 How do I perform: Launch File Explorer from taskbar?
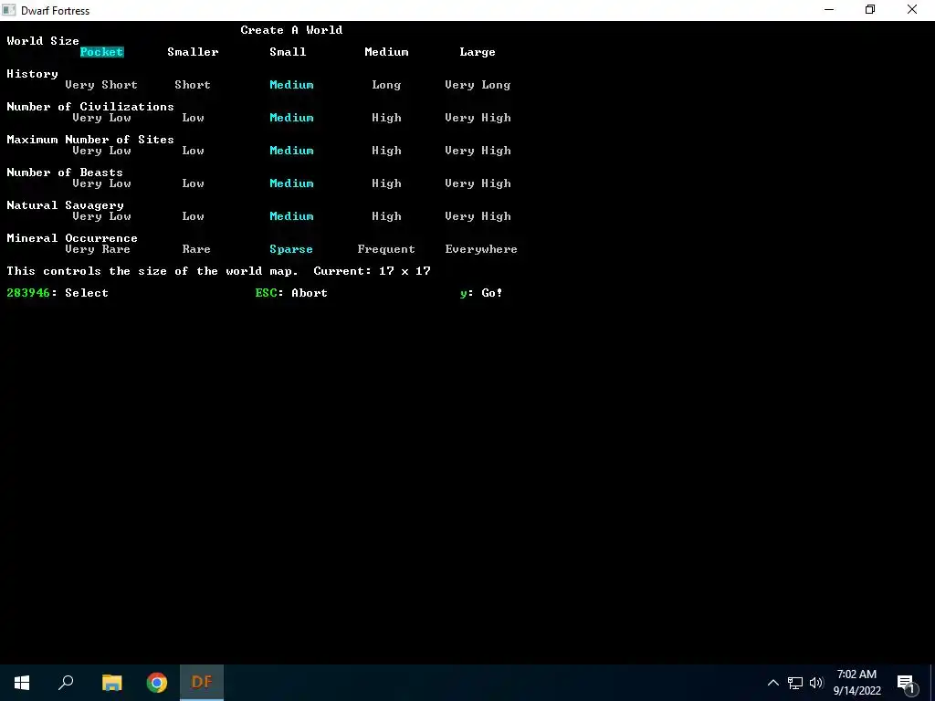pos(111,683)
